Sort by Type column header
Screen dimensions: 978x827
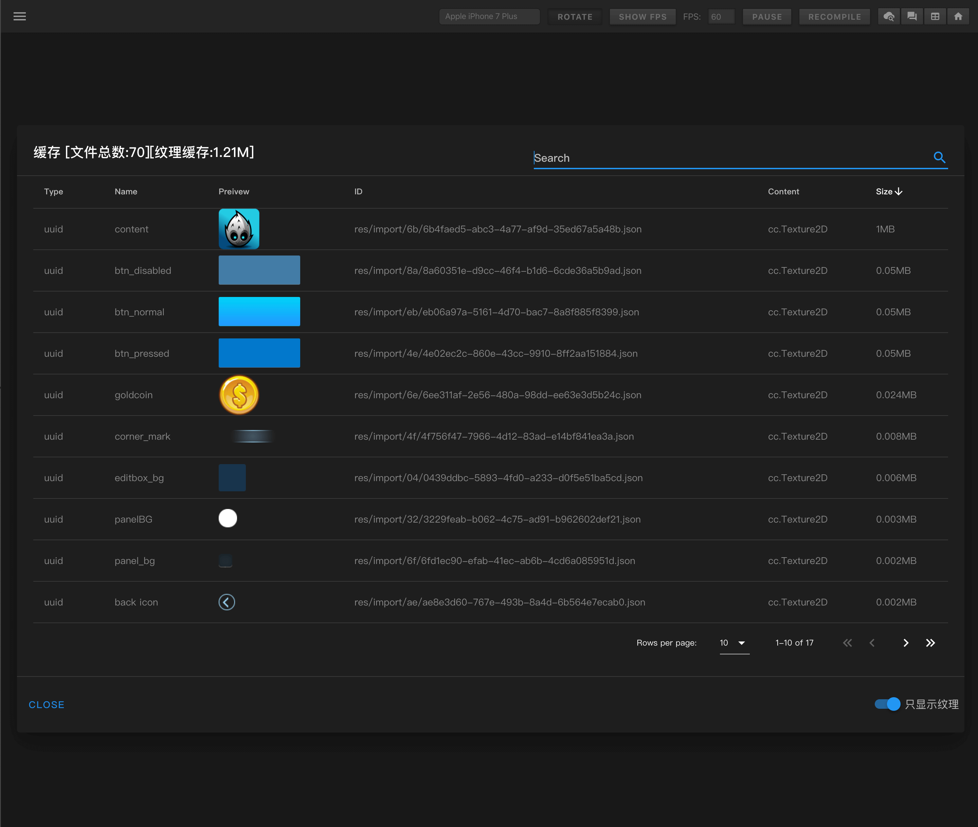pos(53,191)
